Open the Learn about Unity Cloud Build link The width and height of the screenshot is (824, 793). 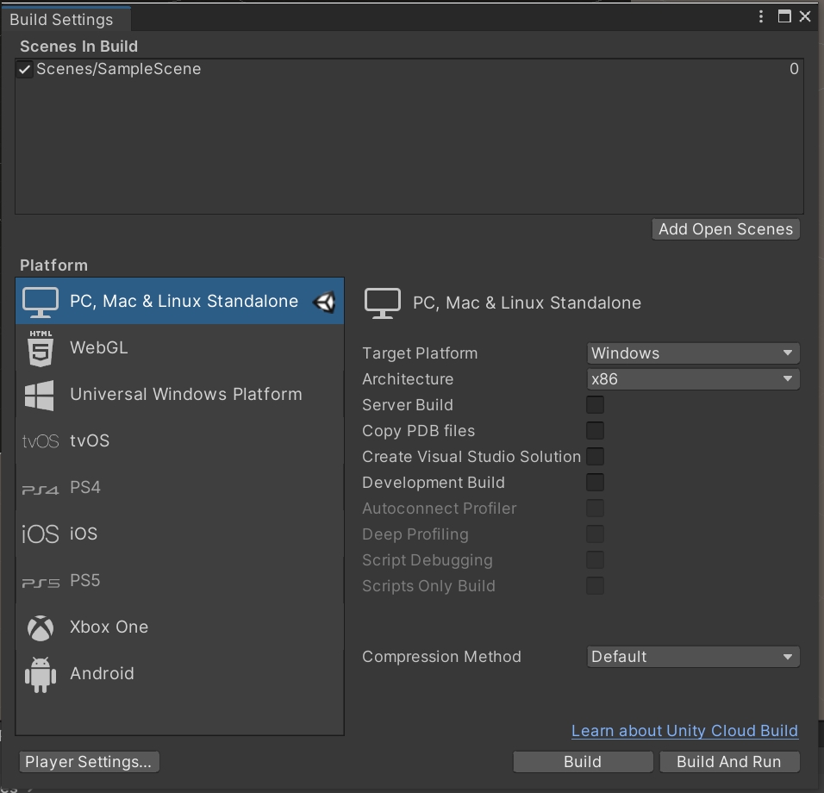684,731
